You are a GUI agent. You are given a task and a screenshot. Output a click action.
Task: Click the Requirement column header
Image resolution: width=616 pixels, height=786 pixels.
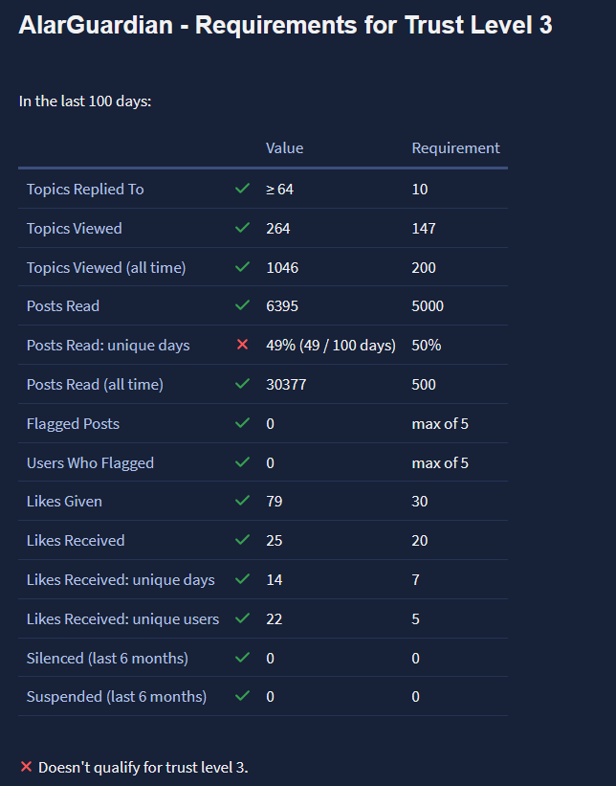pyautogui.click(x=455, y=148)
